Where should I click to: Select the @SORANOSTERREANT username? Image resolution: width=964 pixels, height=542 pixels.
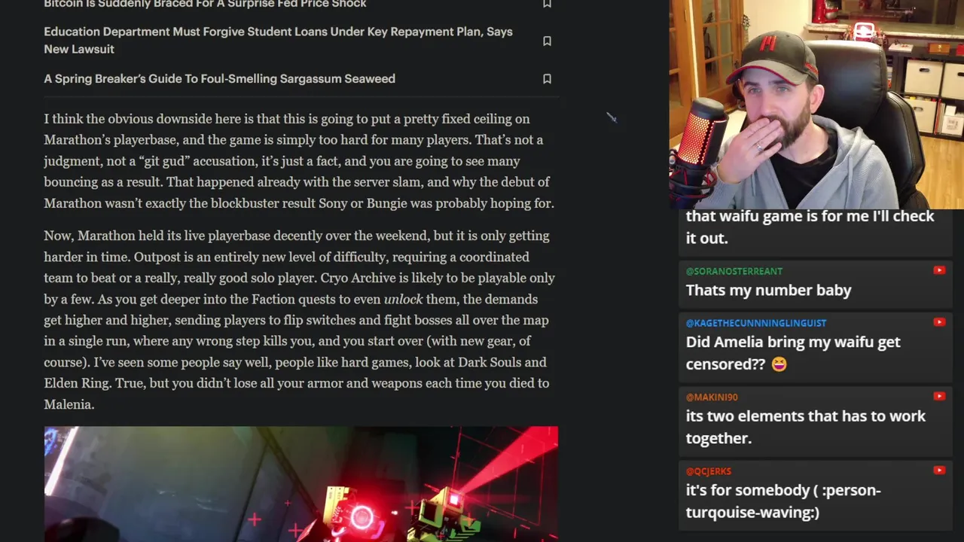(734, 271)
